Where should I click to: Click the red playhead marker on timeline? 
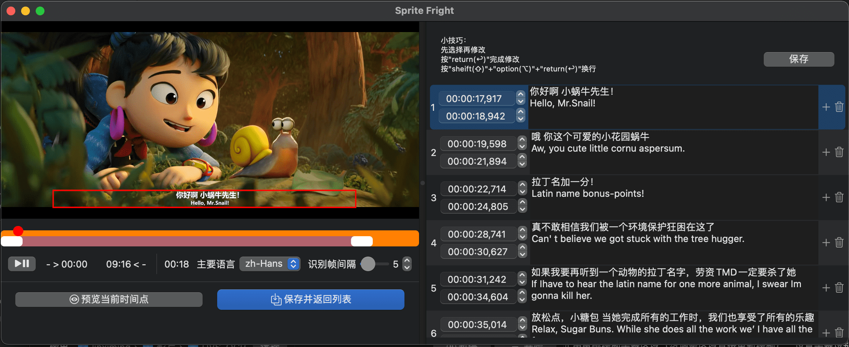pyautogui.click(x=18, y=231)
